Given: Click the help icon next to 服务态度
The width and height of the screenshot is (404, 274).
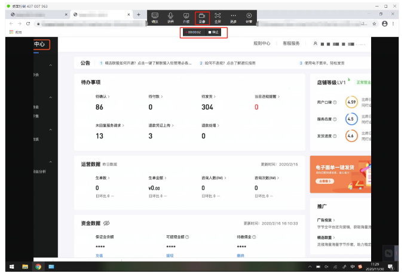Looking at the screenshot, I should coord(335,119).
